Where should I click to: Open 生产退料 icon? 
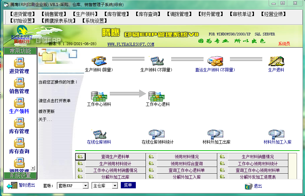tap(276, 61)
